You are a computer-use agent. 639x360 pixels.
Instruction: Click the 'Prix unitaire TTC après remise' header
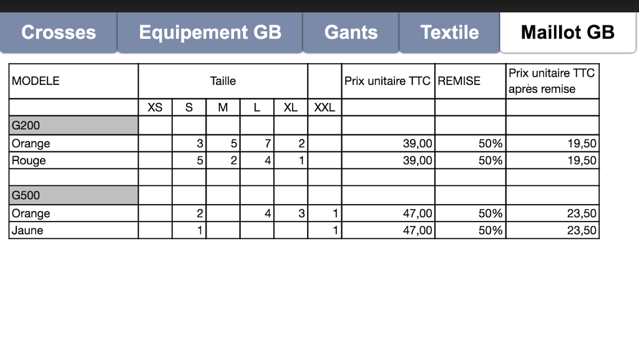coord(552,81)
